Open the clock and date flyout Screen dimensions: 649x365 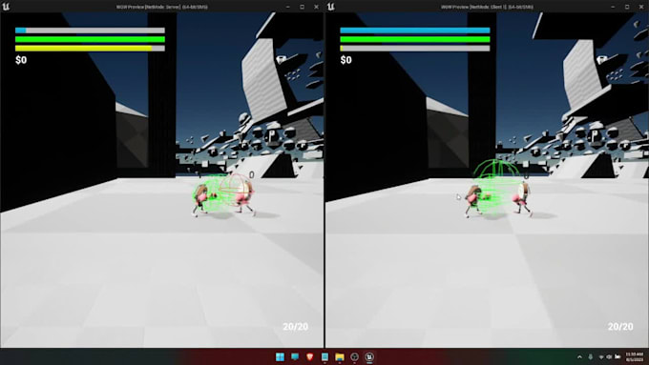635,356
